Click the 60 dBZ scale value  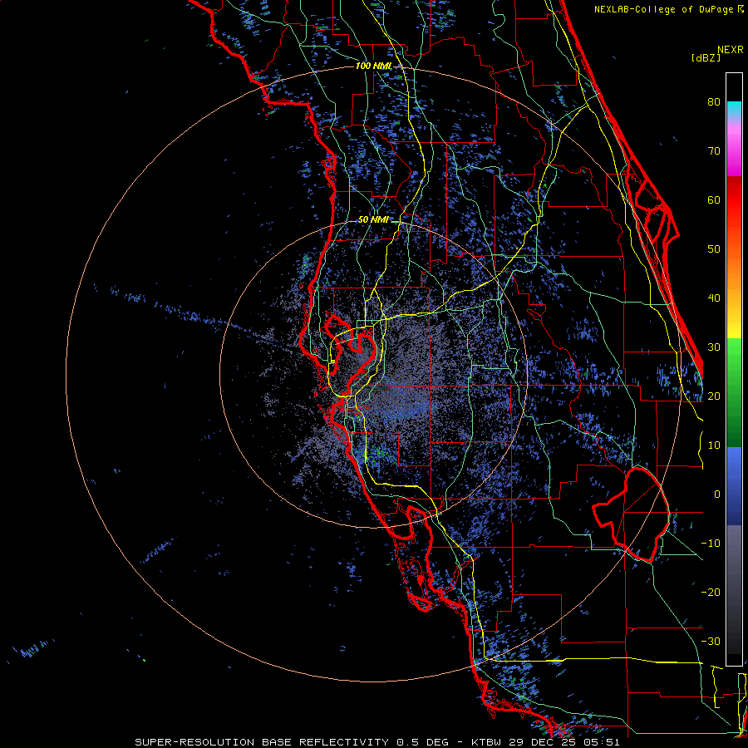point(714,199)
